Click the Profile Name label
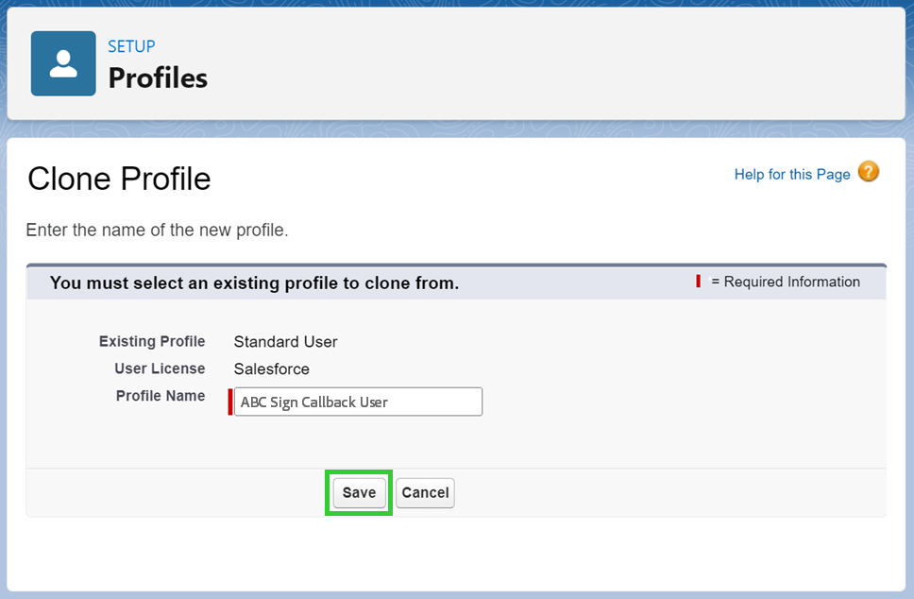The height and width of the screenshot is (599, 914). click(161, 396)
